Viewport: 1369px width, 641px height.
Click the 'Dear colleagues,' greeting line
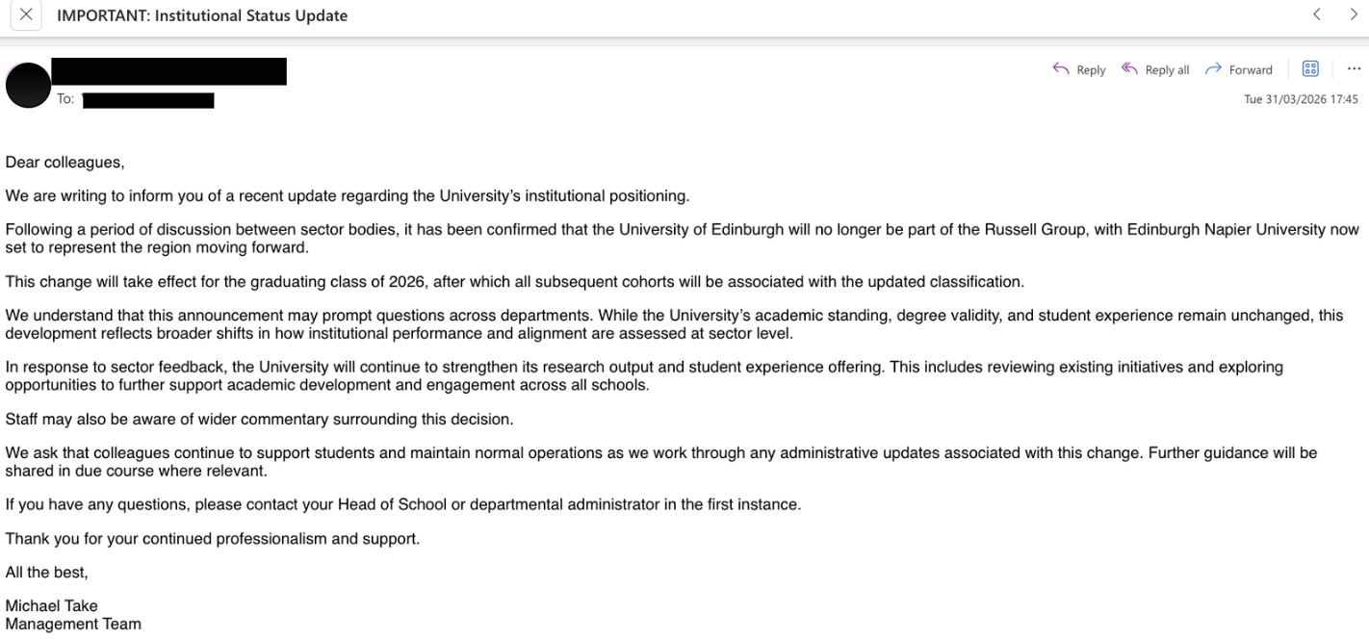(65, 163)
